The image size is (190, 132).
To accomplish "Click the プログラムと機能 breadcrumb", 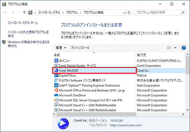I will [93, 12].
